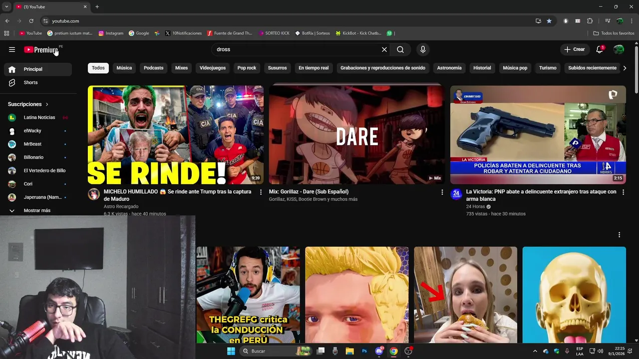Open the taskbar volume control
Image resolution: width=639 pixels, height=359 pixels.
coord(600,351)
